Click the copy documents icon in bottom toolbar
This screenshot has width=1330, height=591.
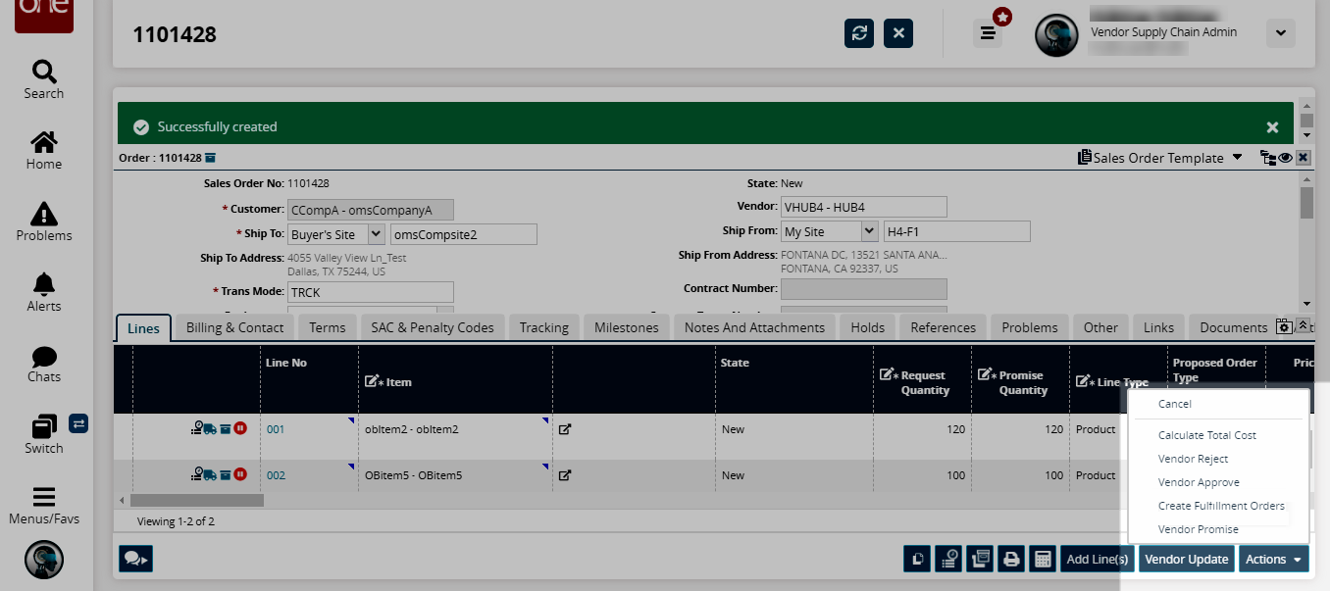[917, 559]
